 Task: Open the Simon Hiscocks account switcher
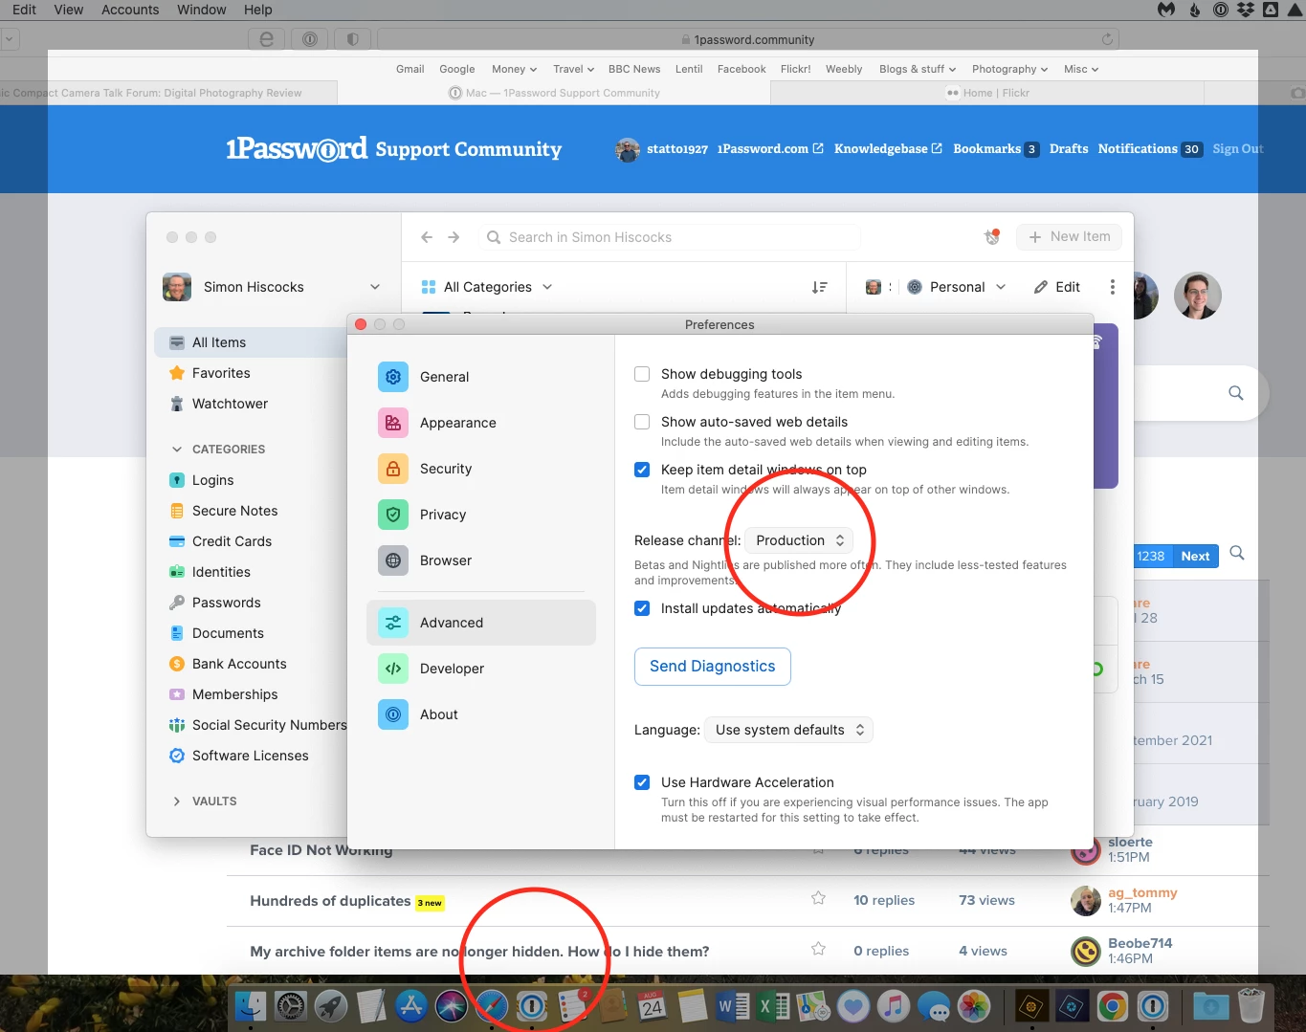[273, 287]
